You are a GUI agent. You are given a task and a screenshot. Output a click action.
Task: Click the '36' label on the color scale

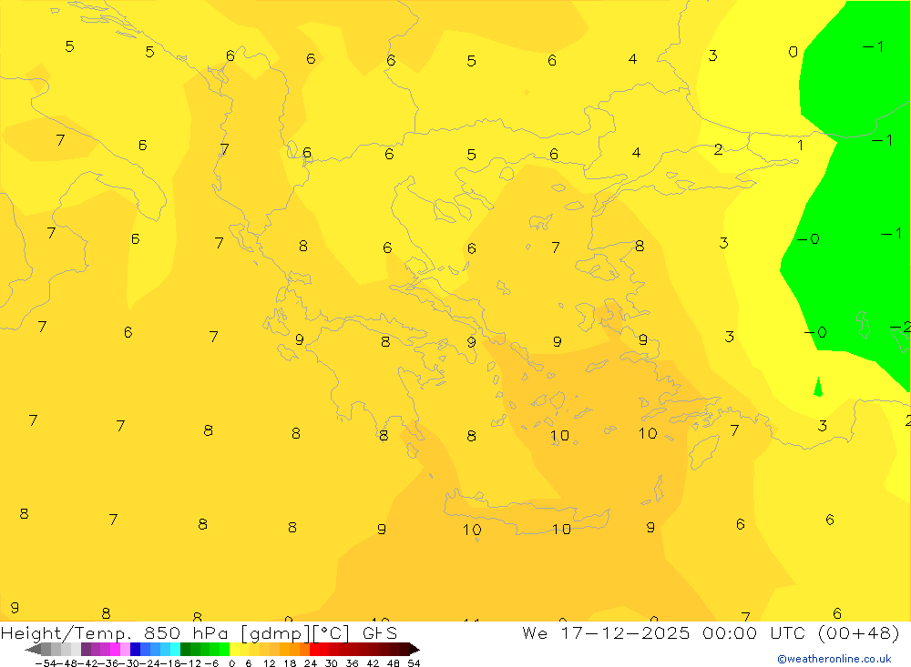352,663
